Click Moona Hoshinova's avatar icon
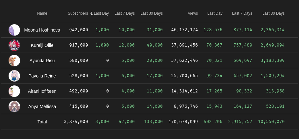Image resolution: width=299 pixels, height=139 pixels. click(14, 30)
